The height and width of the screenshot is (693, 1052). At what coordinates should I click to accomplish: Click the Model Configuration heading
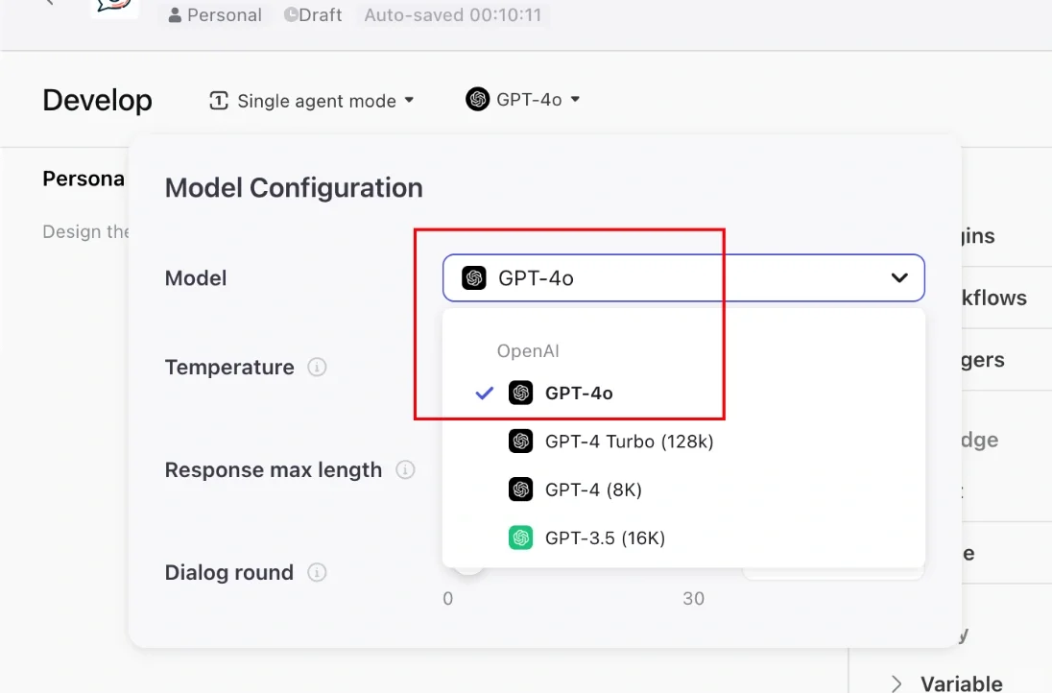click(294, 188)
